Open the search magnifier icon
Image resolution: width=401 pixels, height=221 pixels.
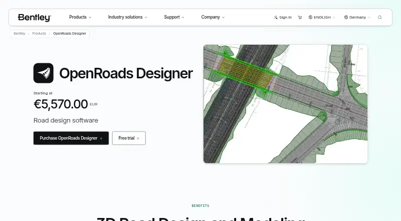point(380,18)
